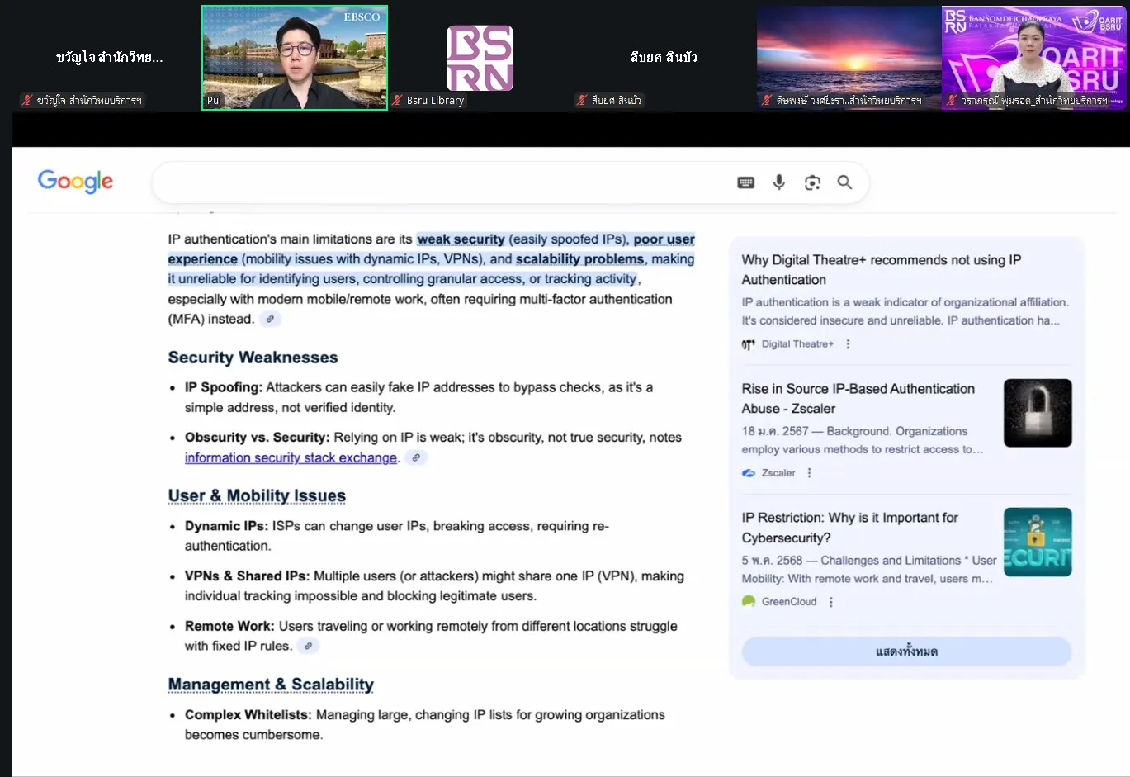Click muted mic icon on Bsru Library tile
The height and width of the screenshot is (777, 1130).
point(398,100)
